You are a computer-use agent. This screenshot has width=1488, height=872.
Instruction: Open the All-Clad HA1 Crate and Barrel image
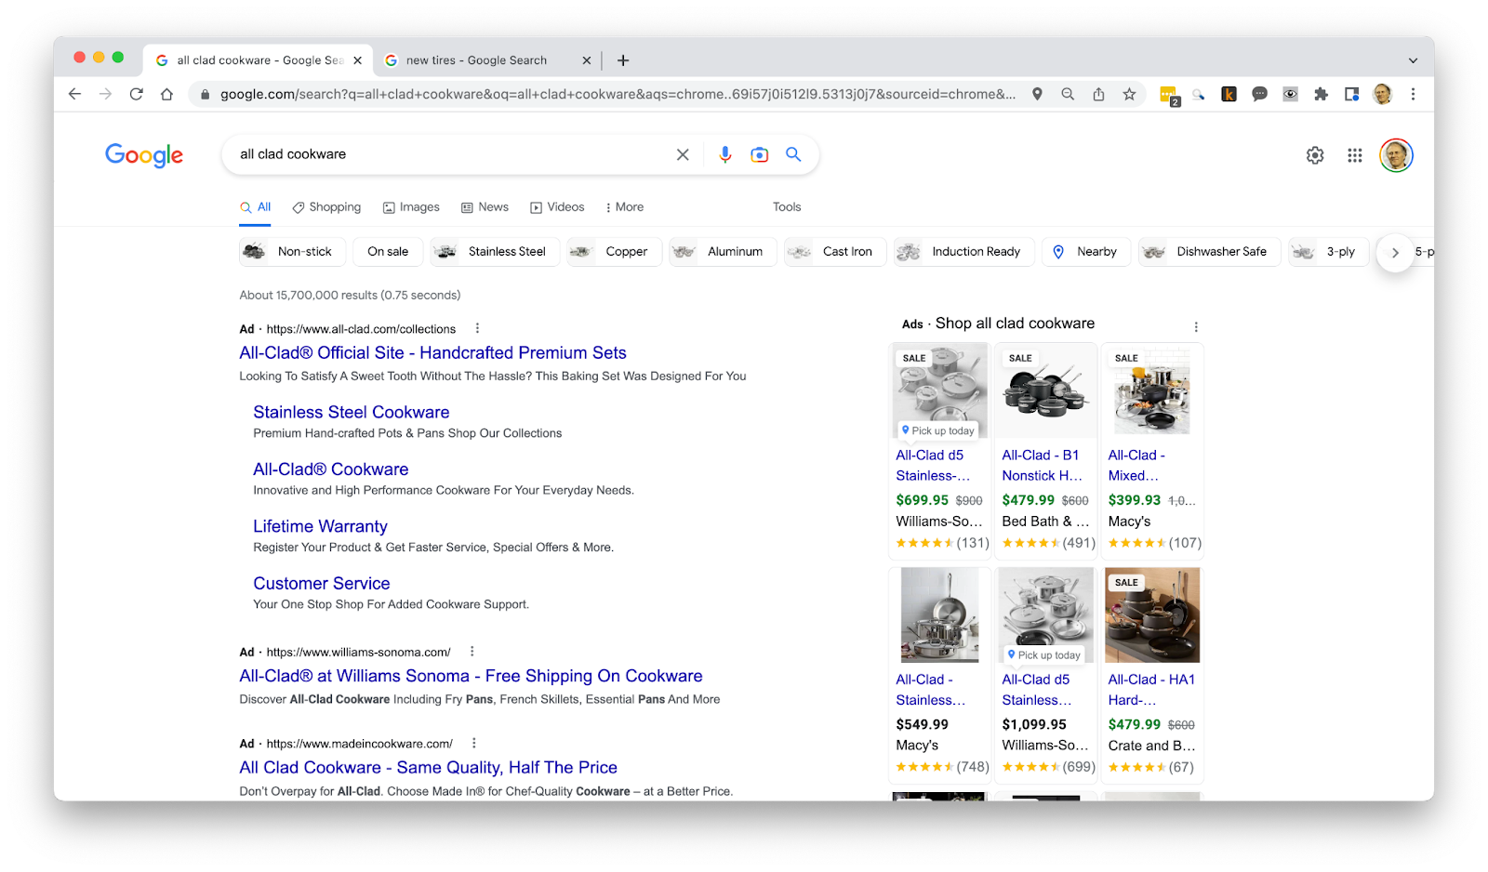point(1152,615)
